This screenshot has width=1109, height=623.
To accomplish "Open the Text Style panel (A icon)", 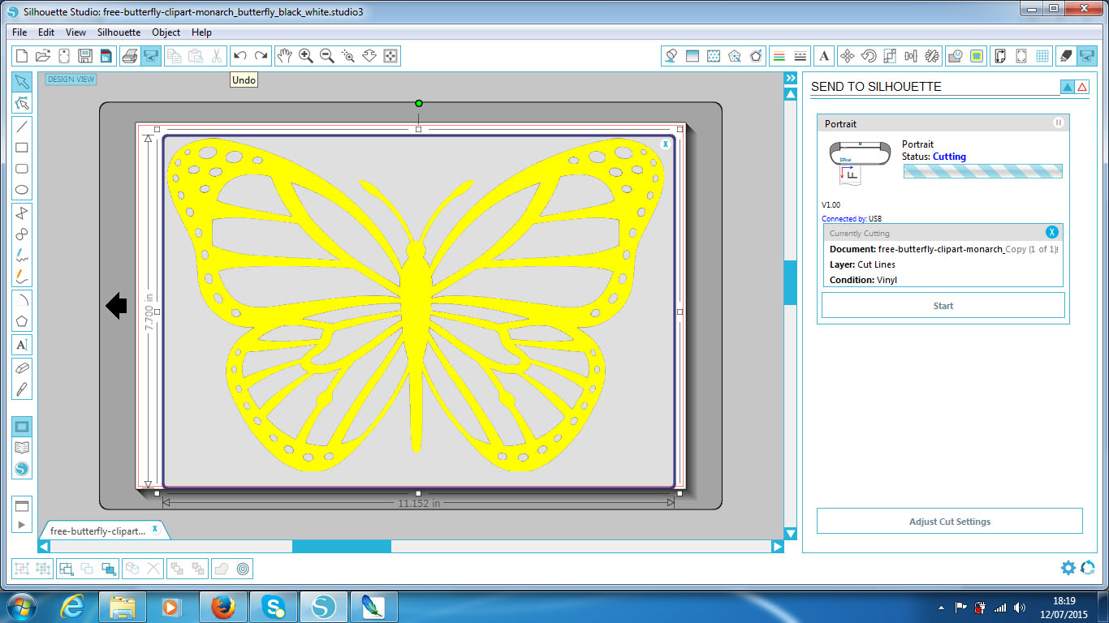I will coord(824,56).
